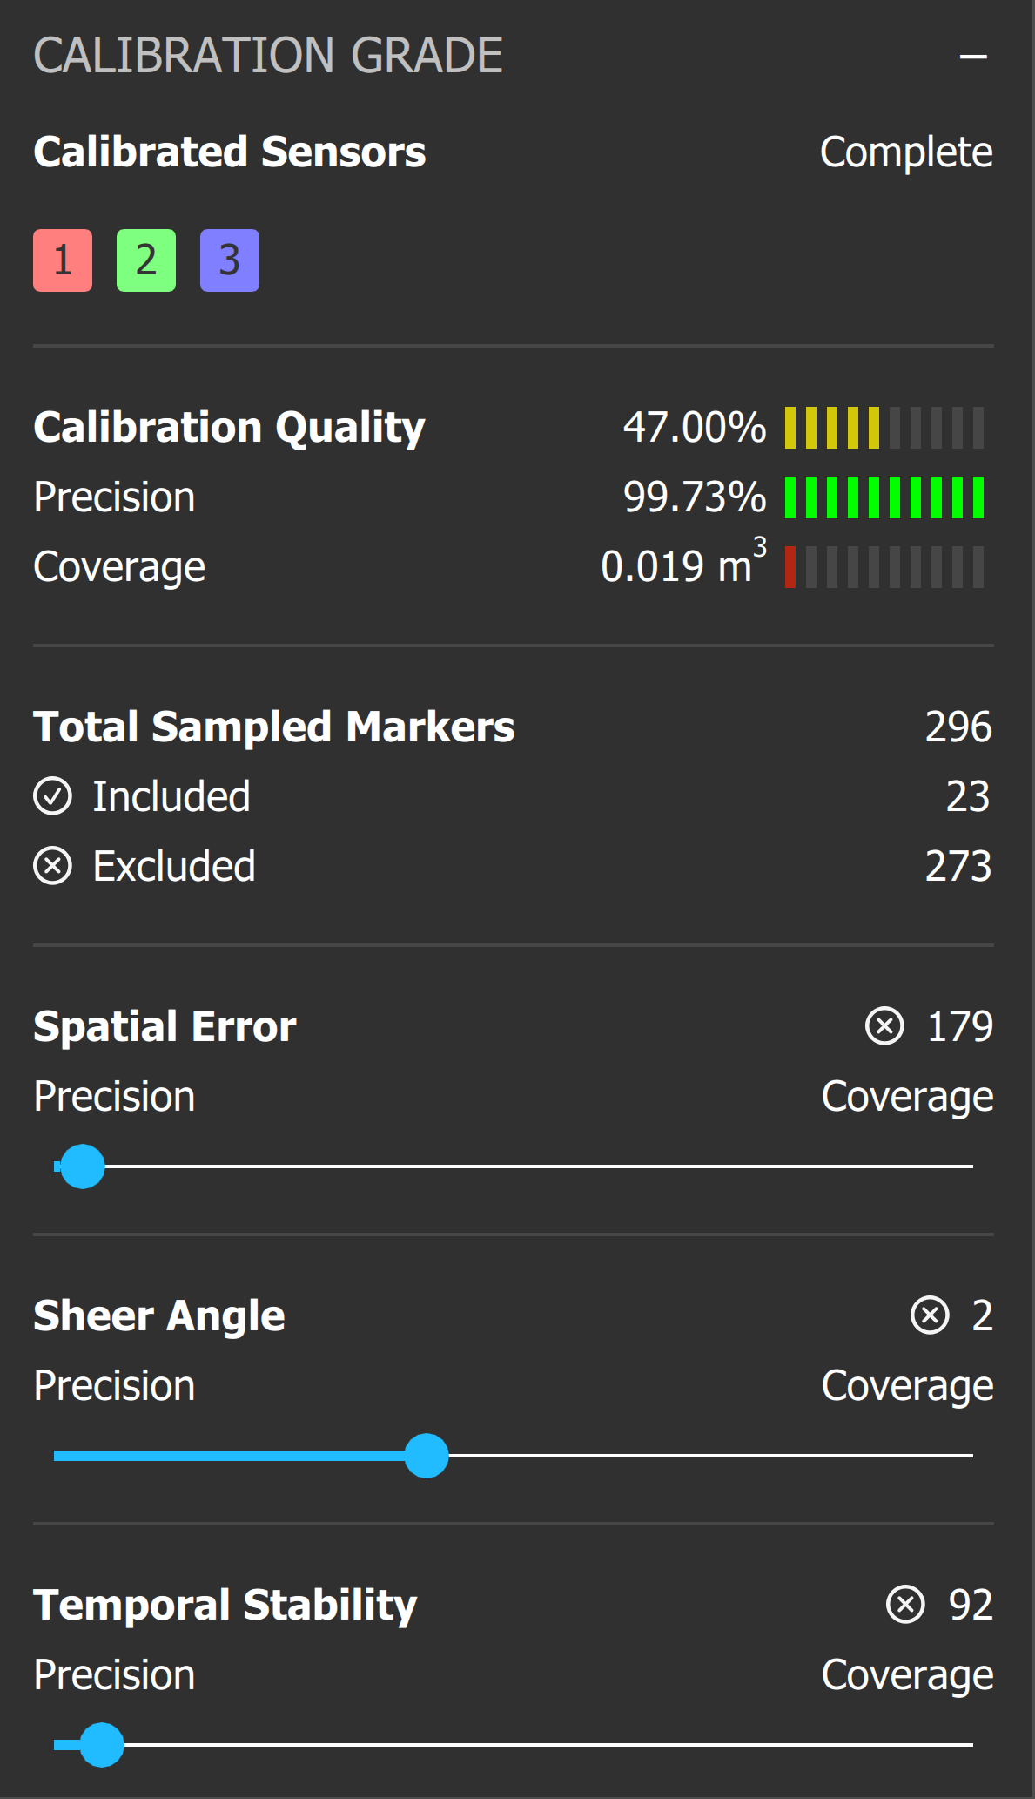Select calibrated sensor 3 blue badge
The width and height of the screenshot is (1035, 1799).
click(230, 260)
